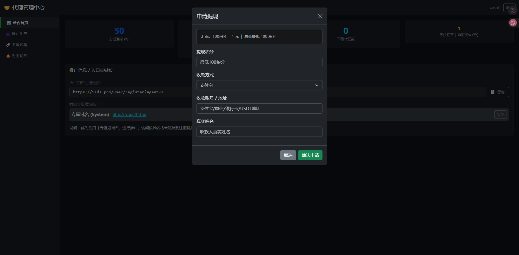The image size is (519, 255).
Task: Go to 财务明细 in the sidebar
Action: click(x=19, y=56)
